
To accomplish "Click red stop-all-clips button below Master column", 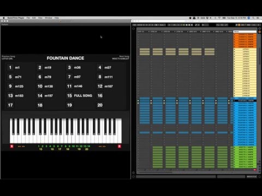I will [x=255, y=170].
